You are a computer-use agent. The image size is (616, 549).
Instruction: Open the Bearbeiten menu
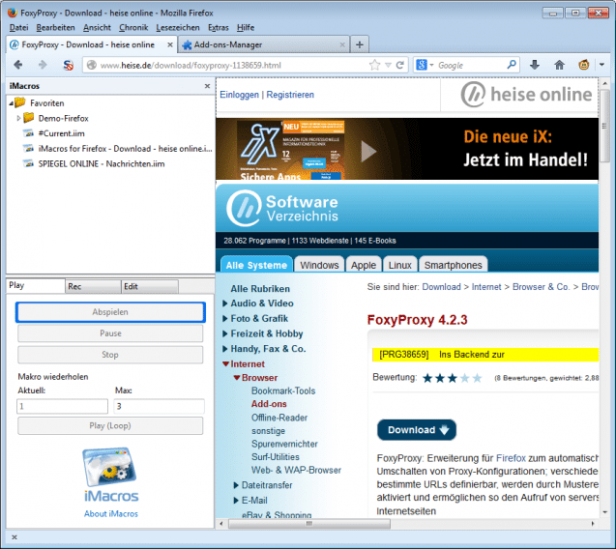55,27
